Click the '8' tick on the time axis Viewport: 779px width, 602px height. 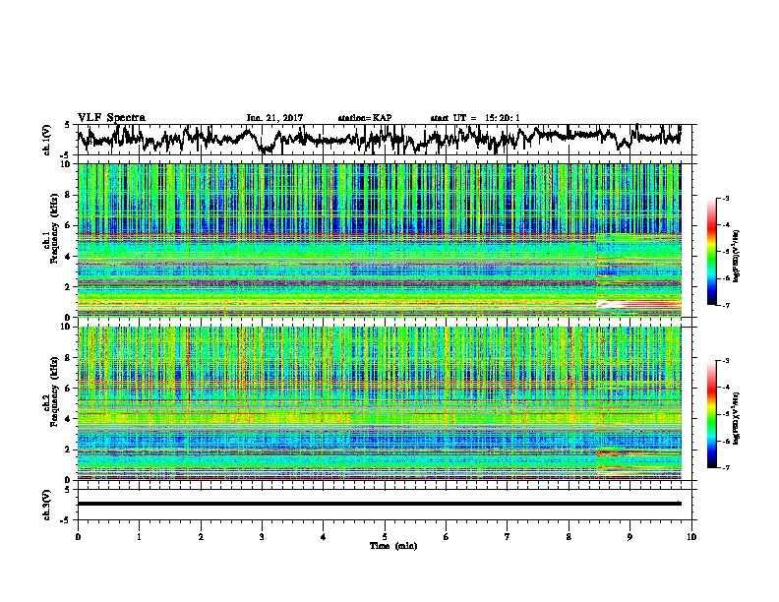tap(569, 537)
